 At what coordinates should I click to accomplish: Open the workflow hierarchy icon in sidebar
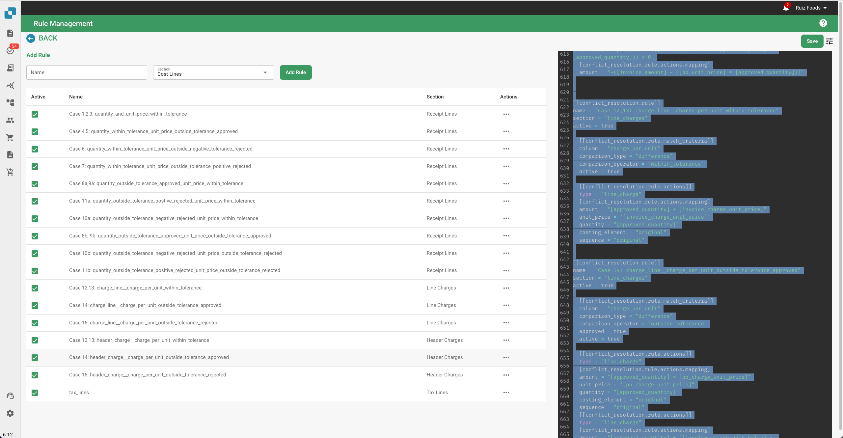point(10,102)
